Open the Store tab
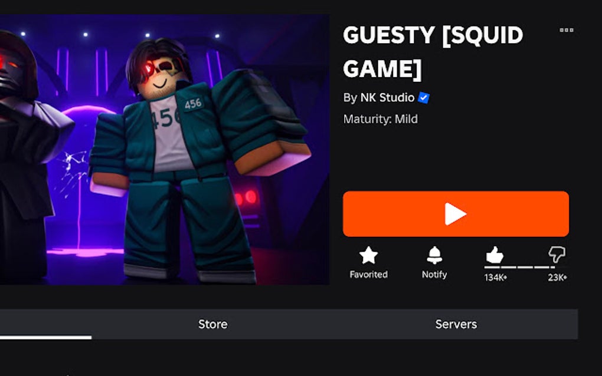Image resolution: width=602 pixels, height=376 pixels. [212, 324]
